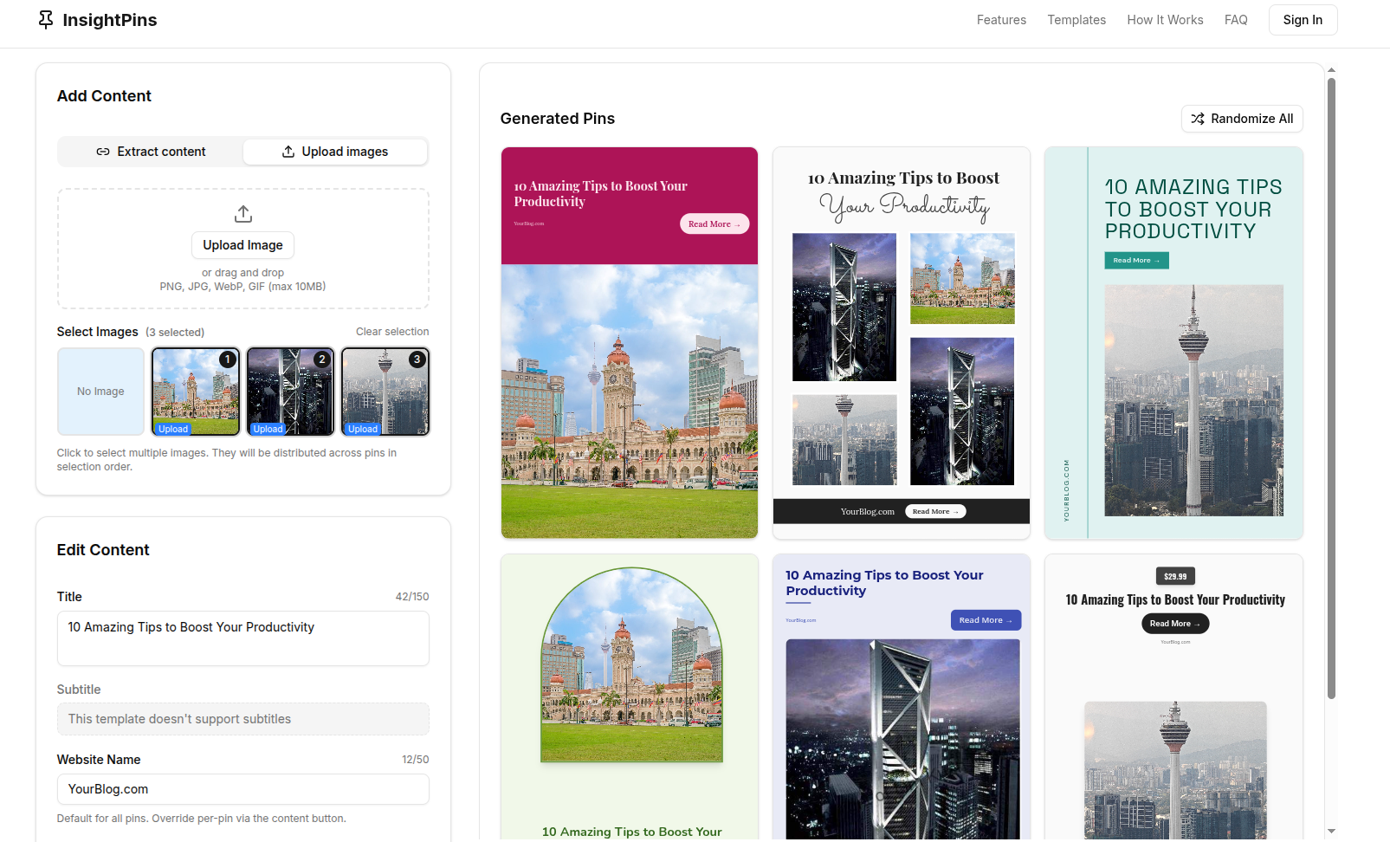Open the teal uppercase title tower pin

[x=1173, y=343]
